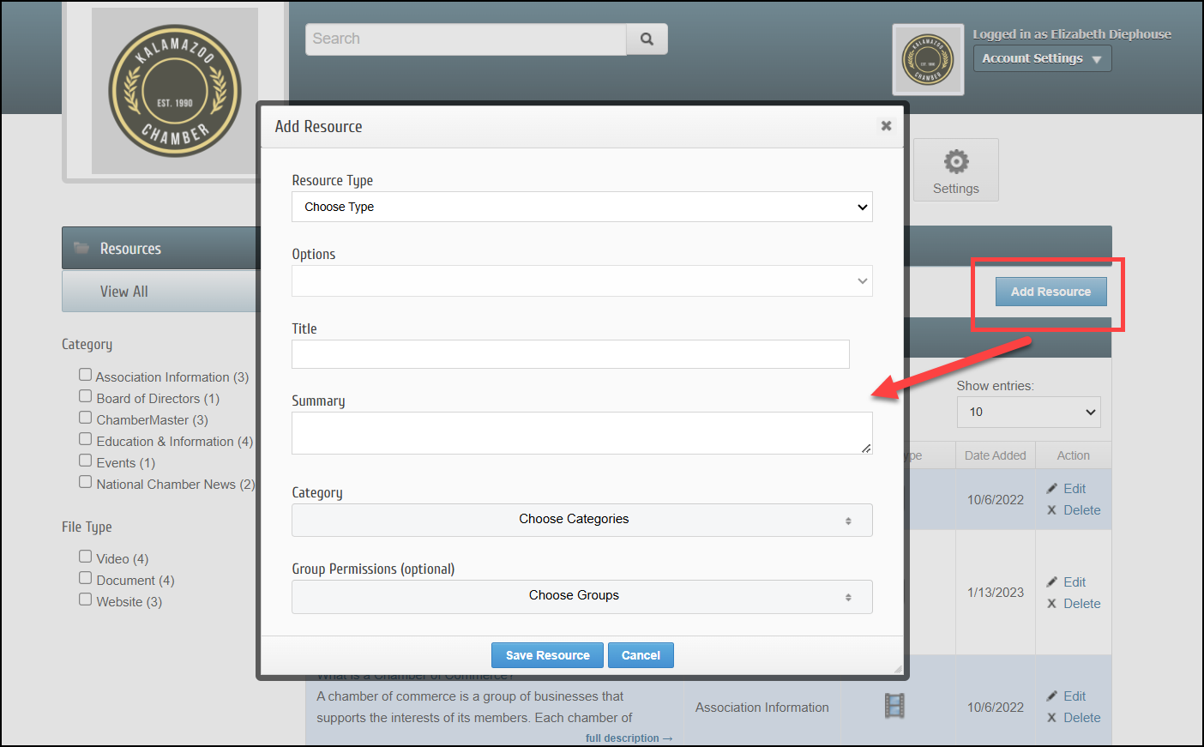1204x747 pixels.
Task: Click the Add Resource button
Action: click(1050, 292)
